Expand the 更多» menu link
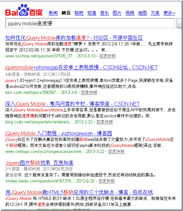The height and width of the screenshot is (211, 183). (169, 13)
